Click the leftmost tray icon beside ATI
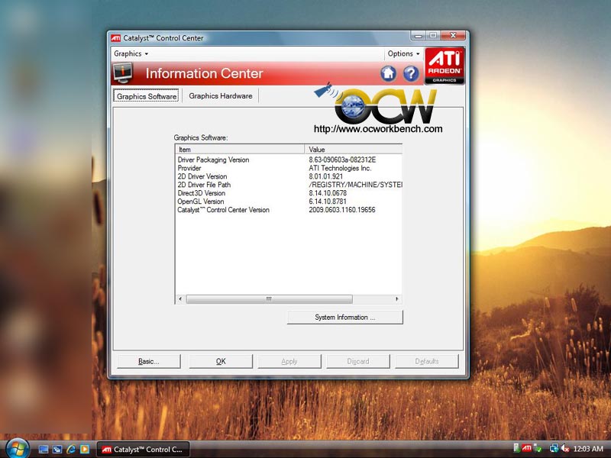 coord(516,448)
